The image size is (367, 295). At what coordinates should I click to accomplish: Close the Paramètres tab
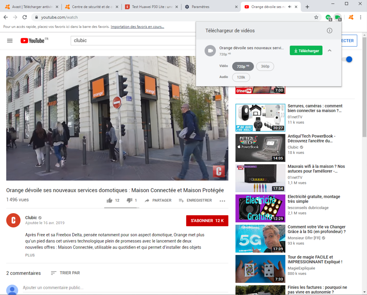[x=236, y=7]
